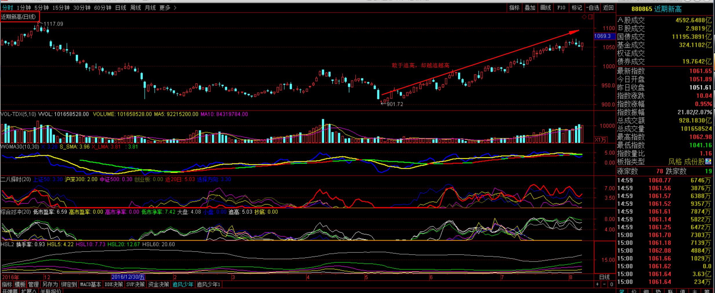
Task: Click the 1062.08 trade tick row
Action: tap(664, 250)
